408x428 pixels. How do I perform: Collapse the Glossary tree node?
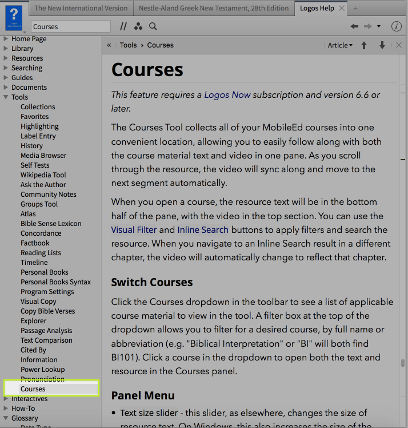(x=6, y=418)
